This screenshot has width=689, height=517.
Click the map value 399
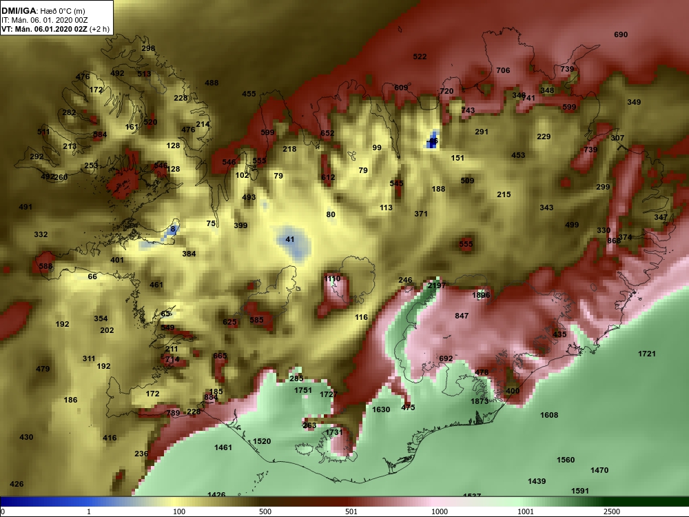[240, 225]
